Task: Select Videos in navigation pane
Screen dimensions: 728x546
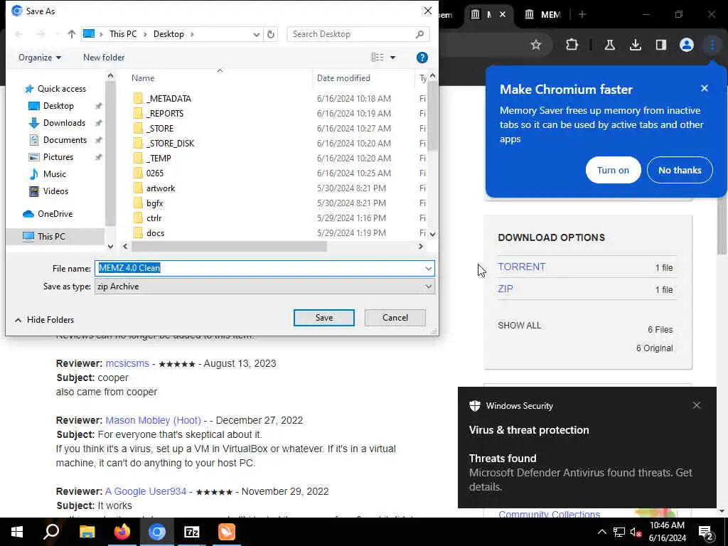Action: 55,191
